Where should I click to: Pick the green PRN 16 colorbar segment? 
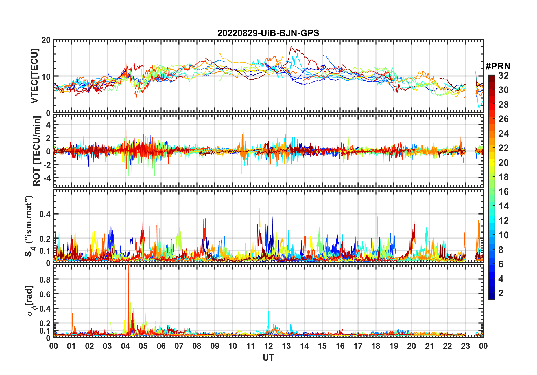click(492, 192)
